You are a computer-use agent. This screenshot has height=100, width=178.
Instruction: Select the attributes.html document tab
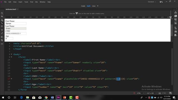click(11, 9)
